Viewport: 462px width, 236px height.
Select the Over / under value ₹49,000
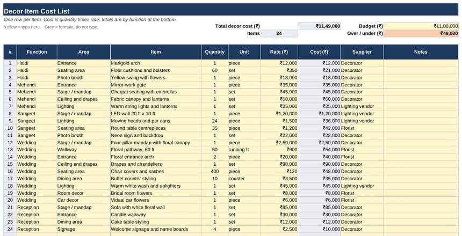[x=421, y=34]
